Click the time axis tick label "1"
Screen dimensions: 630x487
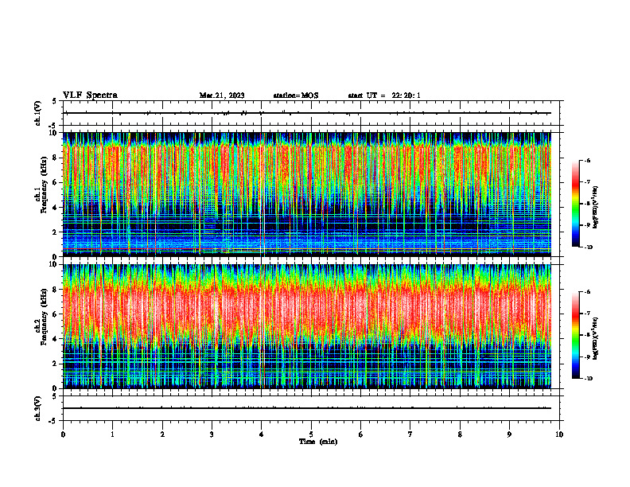112,434
